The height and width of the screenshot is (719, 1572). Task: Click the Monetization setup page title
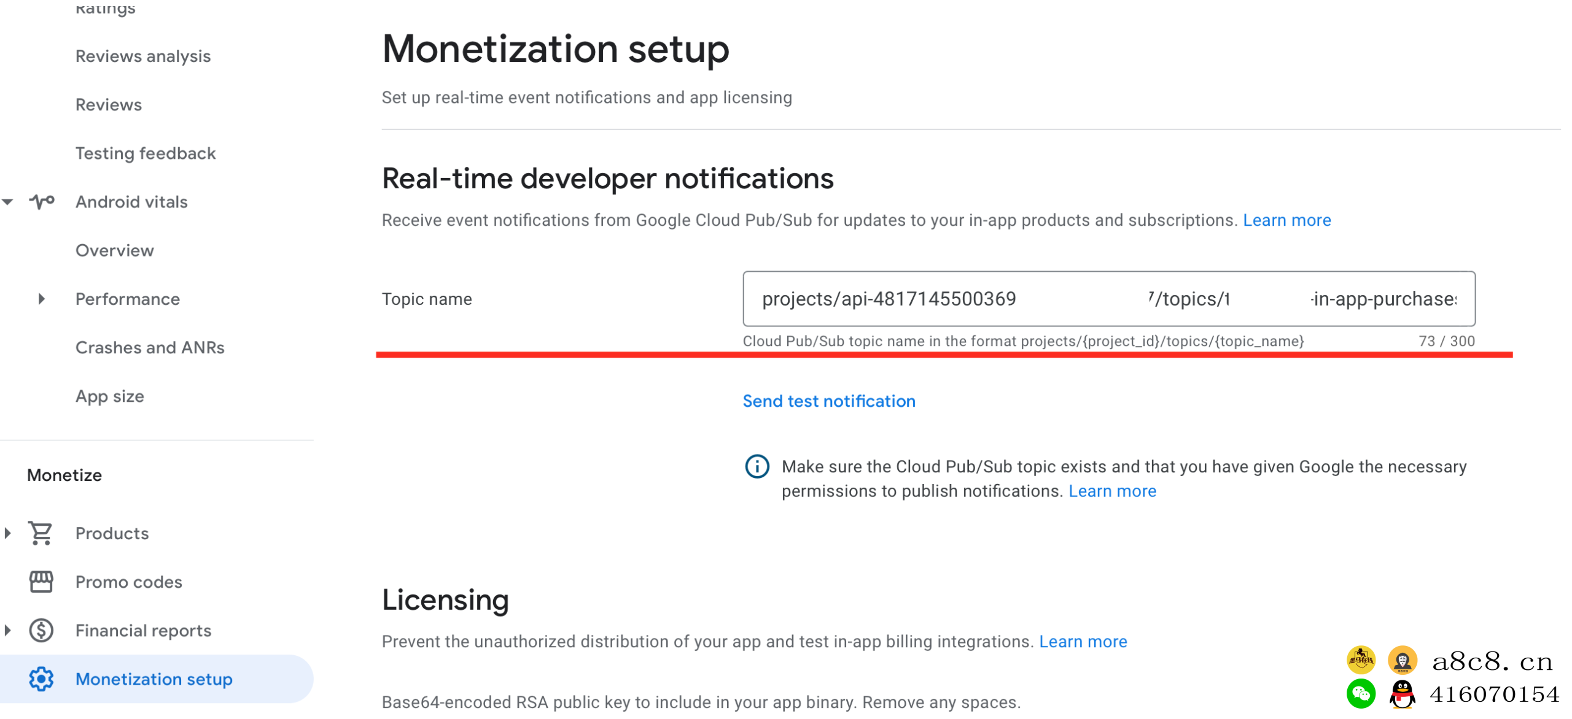[x=555, y=48]
